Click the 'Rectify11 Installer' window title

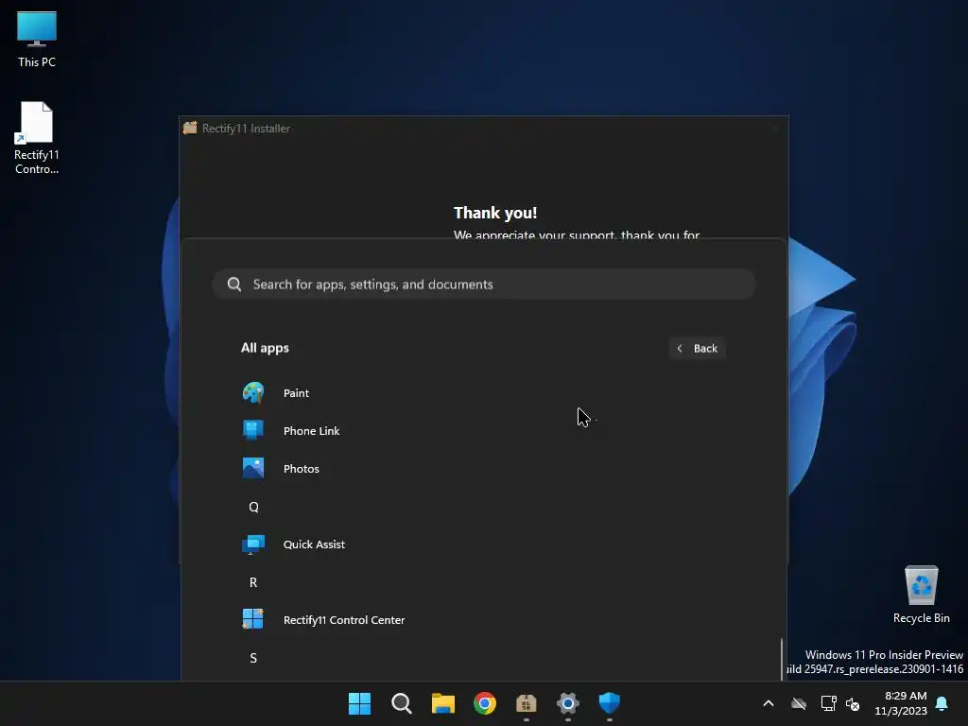246,128
